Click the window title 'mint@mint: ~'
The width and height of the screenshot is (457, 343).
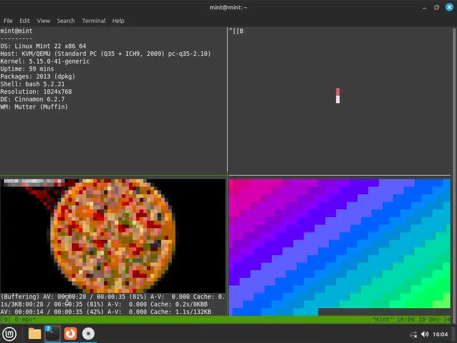228,7
